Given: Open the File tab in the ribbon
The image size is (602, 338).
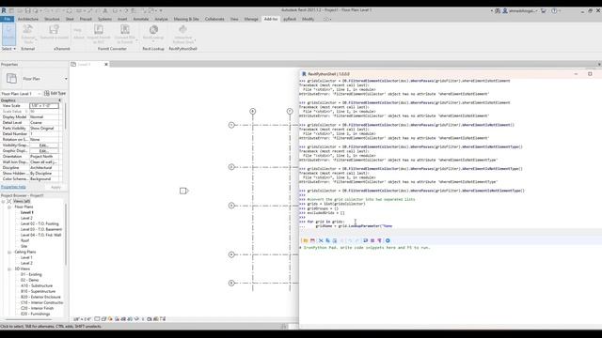Looking at the screenshot, I should (x=7, y=19).
